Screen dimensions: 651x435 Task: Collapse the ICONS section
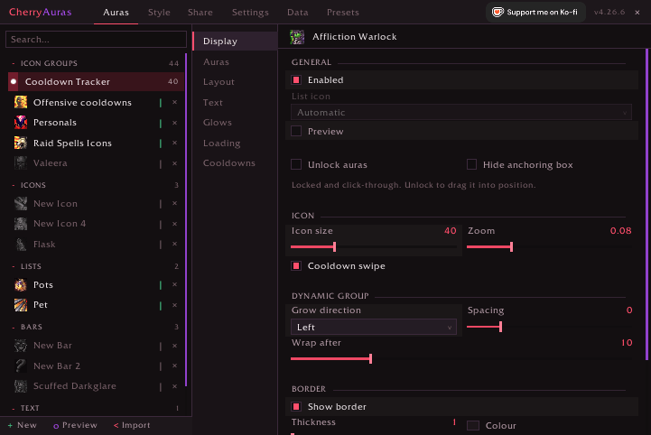pos(14,185)
